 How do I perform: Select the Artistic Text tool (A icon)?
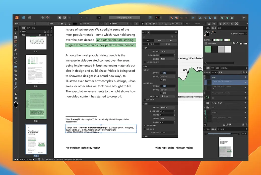[16, 45]
